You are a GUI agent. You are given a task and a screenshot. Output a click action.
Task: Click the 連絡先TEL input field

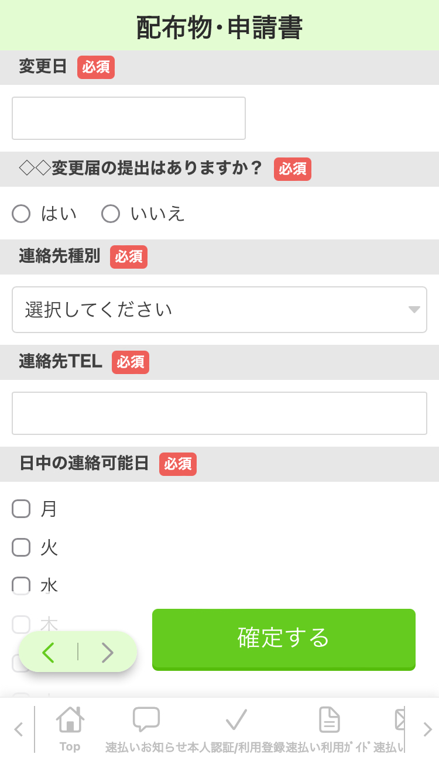click(219, 413)
